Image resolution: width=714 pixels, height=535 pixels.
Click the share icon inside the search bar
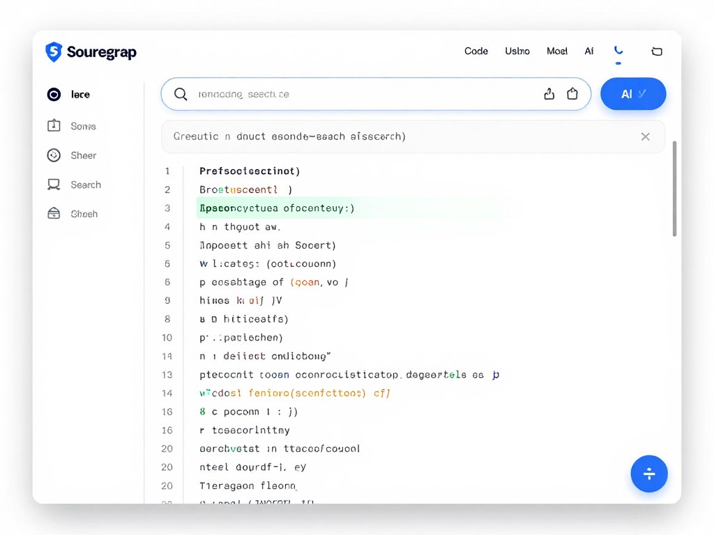pos(573,93)
